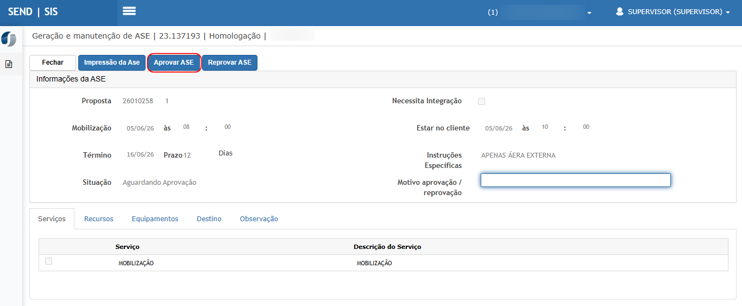Click the company logo icon in sidebar
The width and height of the screenshot is (742, 306).
click(x=9, y=39)
